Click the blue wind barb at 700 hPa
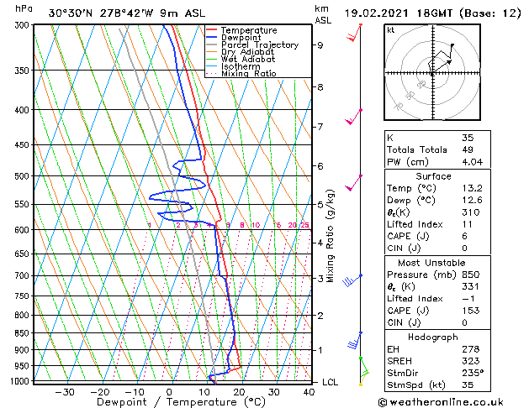Viewport: 529px width, 408px height. point(352,280)
